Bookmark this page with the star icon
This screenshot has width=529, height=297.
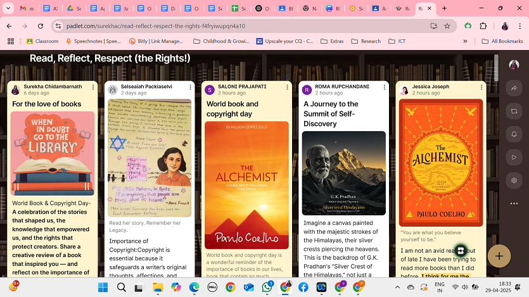pos(447,26)
